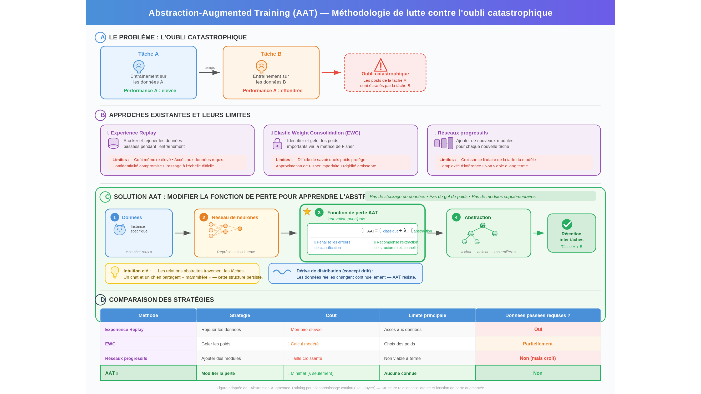This screenshot has height=394, width=701.
Task: Click the gold star beside Fonction de perte
Action: click(307, 211)
